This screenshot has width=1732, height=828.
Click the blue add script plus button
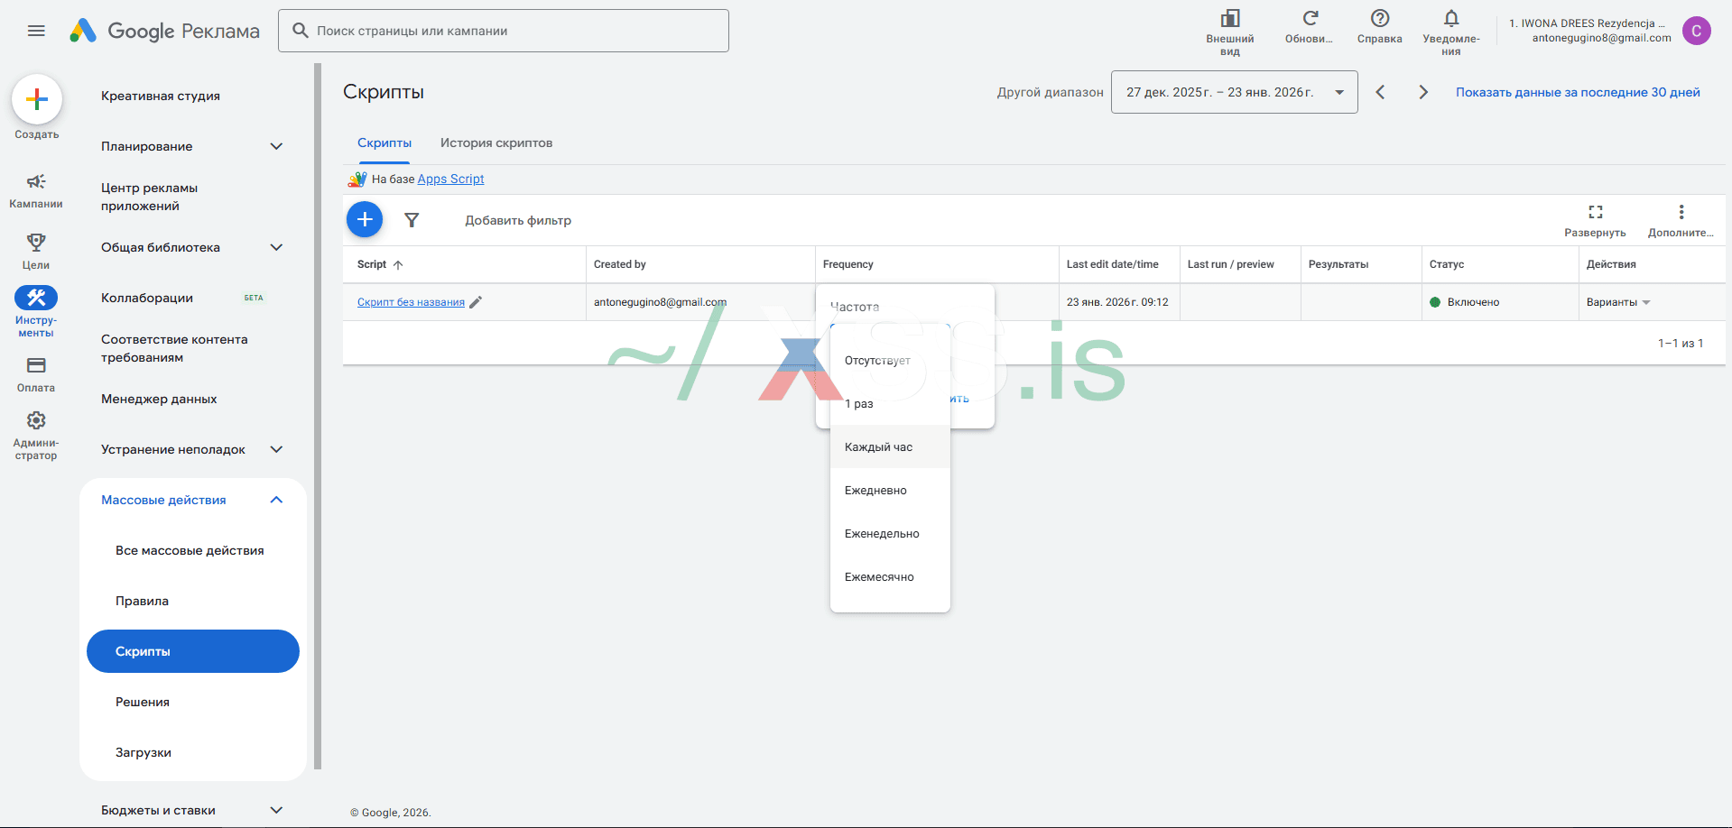tap(365, 219)
